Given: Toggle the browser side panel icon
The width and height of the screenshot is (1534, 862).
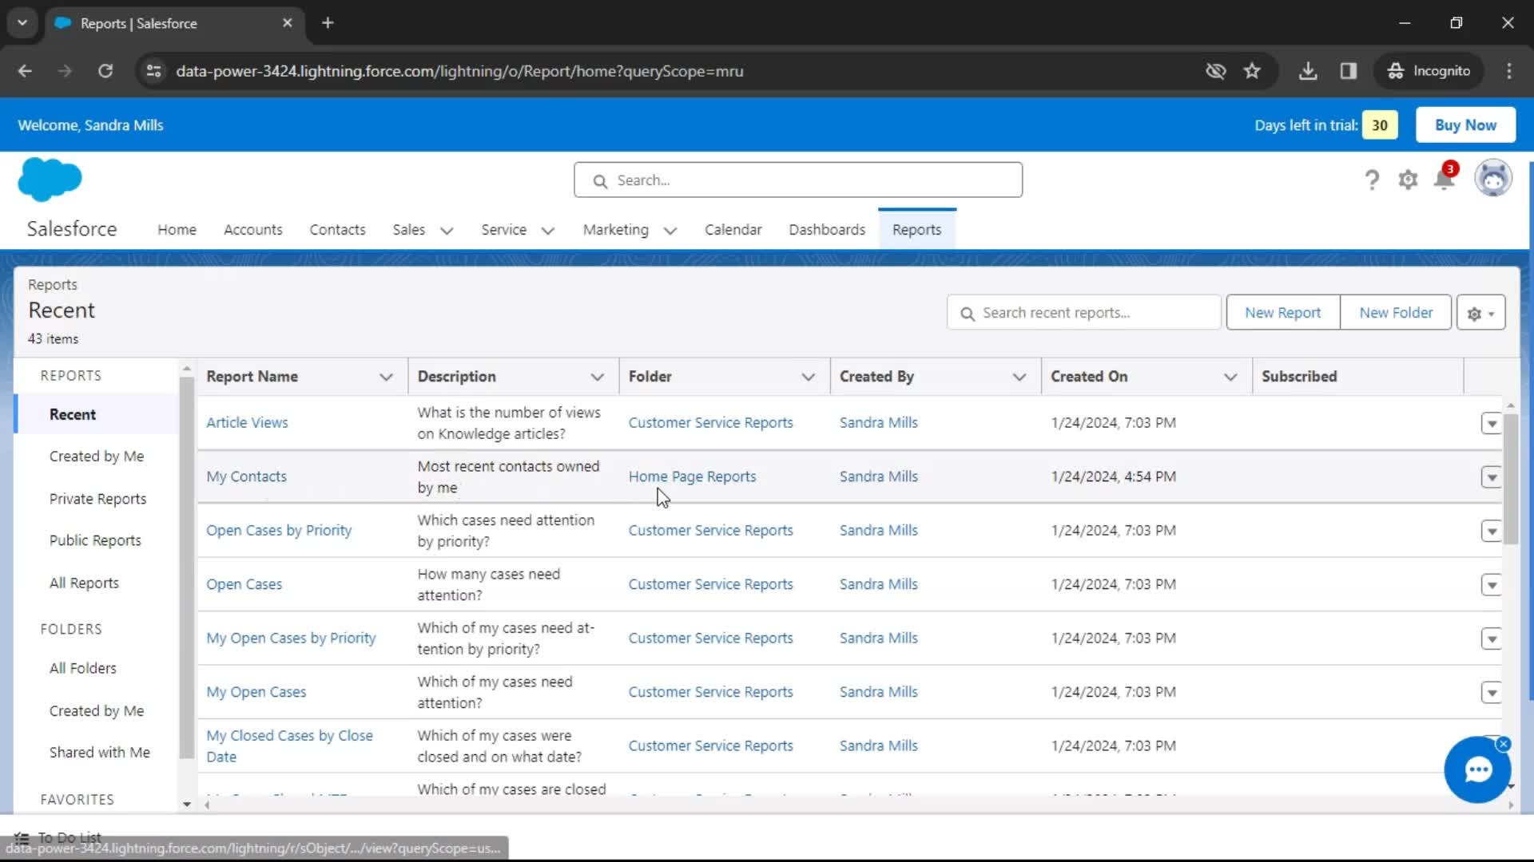Looking at the screenshot, I should 1349,71.
